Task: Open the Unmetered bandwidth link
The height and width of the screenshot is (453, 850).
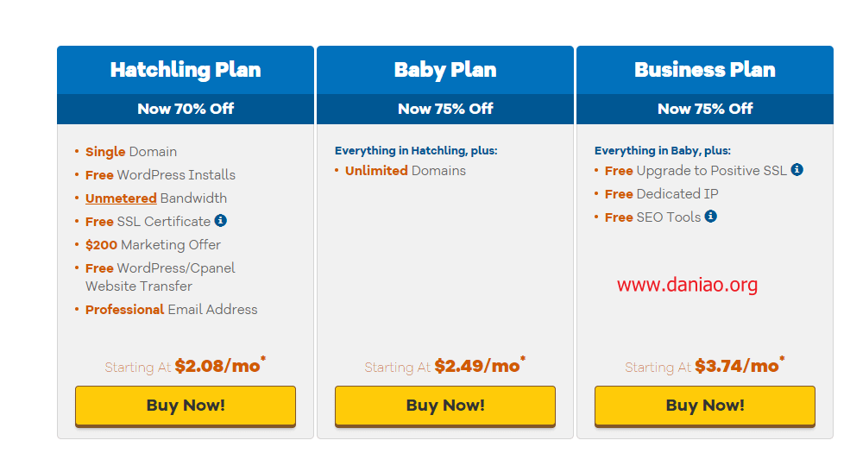Action: coord(121,198)
